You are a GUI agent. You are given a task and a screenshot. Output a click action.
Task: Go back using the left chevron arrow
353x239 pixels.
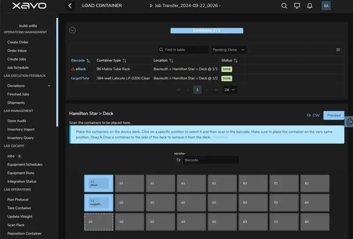pyautogui.click(x=70, y=6)
